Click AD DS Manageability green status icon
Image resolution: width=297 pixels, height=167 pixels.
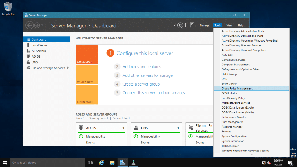[81, 136]
